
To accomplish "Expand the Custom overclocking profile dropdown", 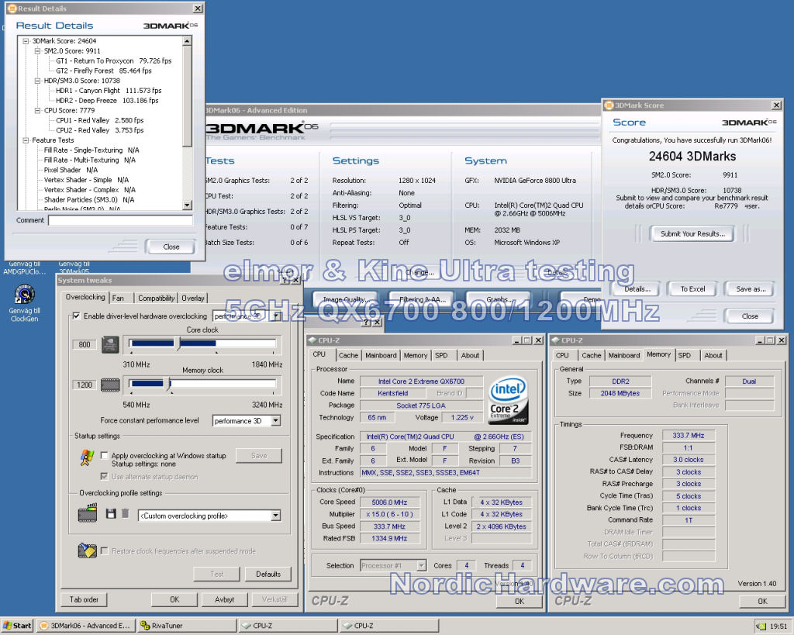I will point(275,516).
